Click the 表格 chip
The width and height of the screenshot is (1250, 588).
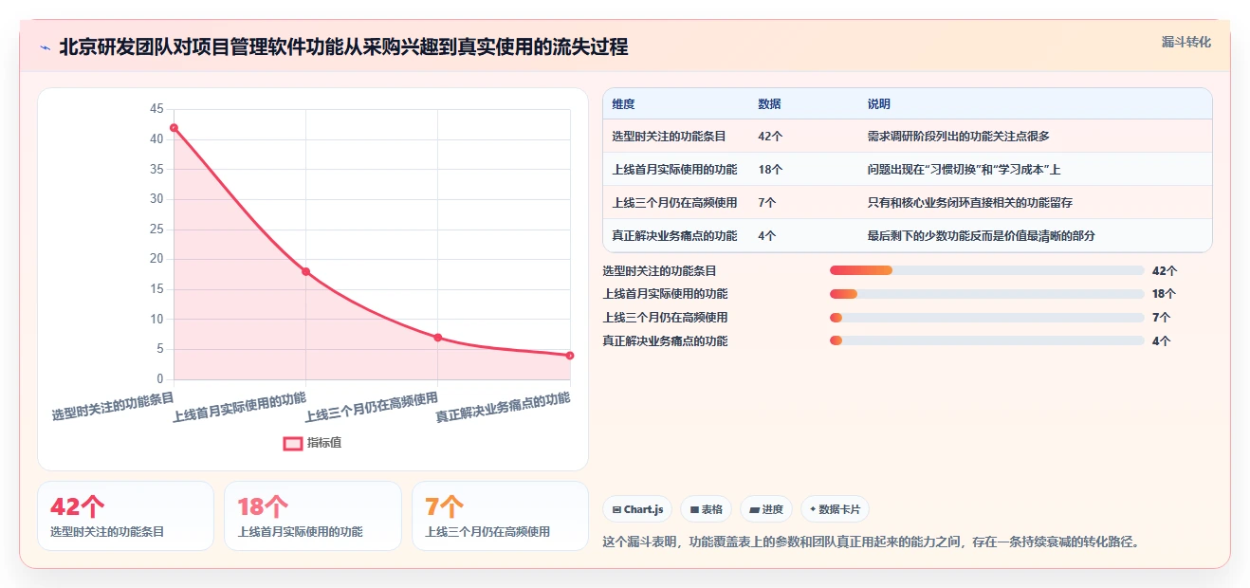point(706,509)
